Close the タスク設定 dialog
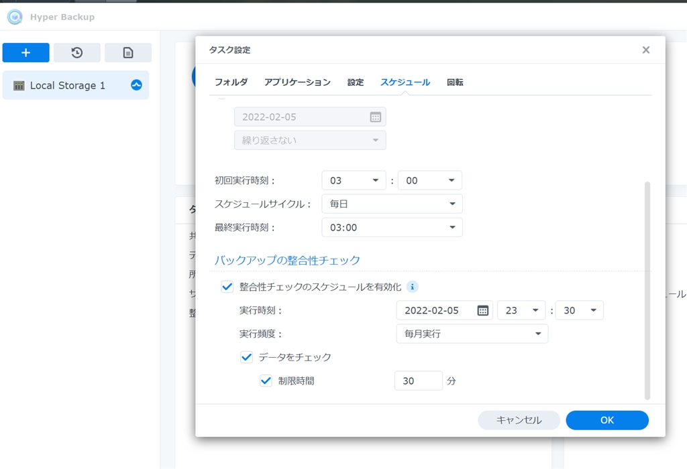 (646, 50)
